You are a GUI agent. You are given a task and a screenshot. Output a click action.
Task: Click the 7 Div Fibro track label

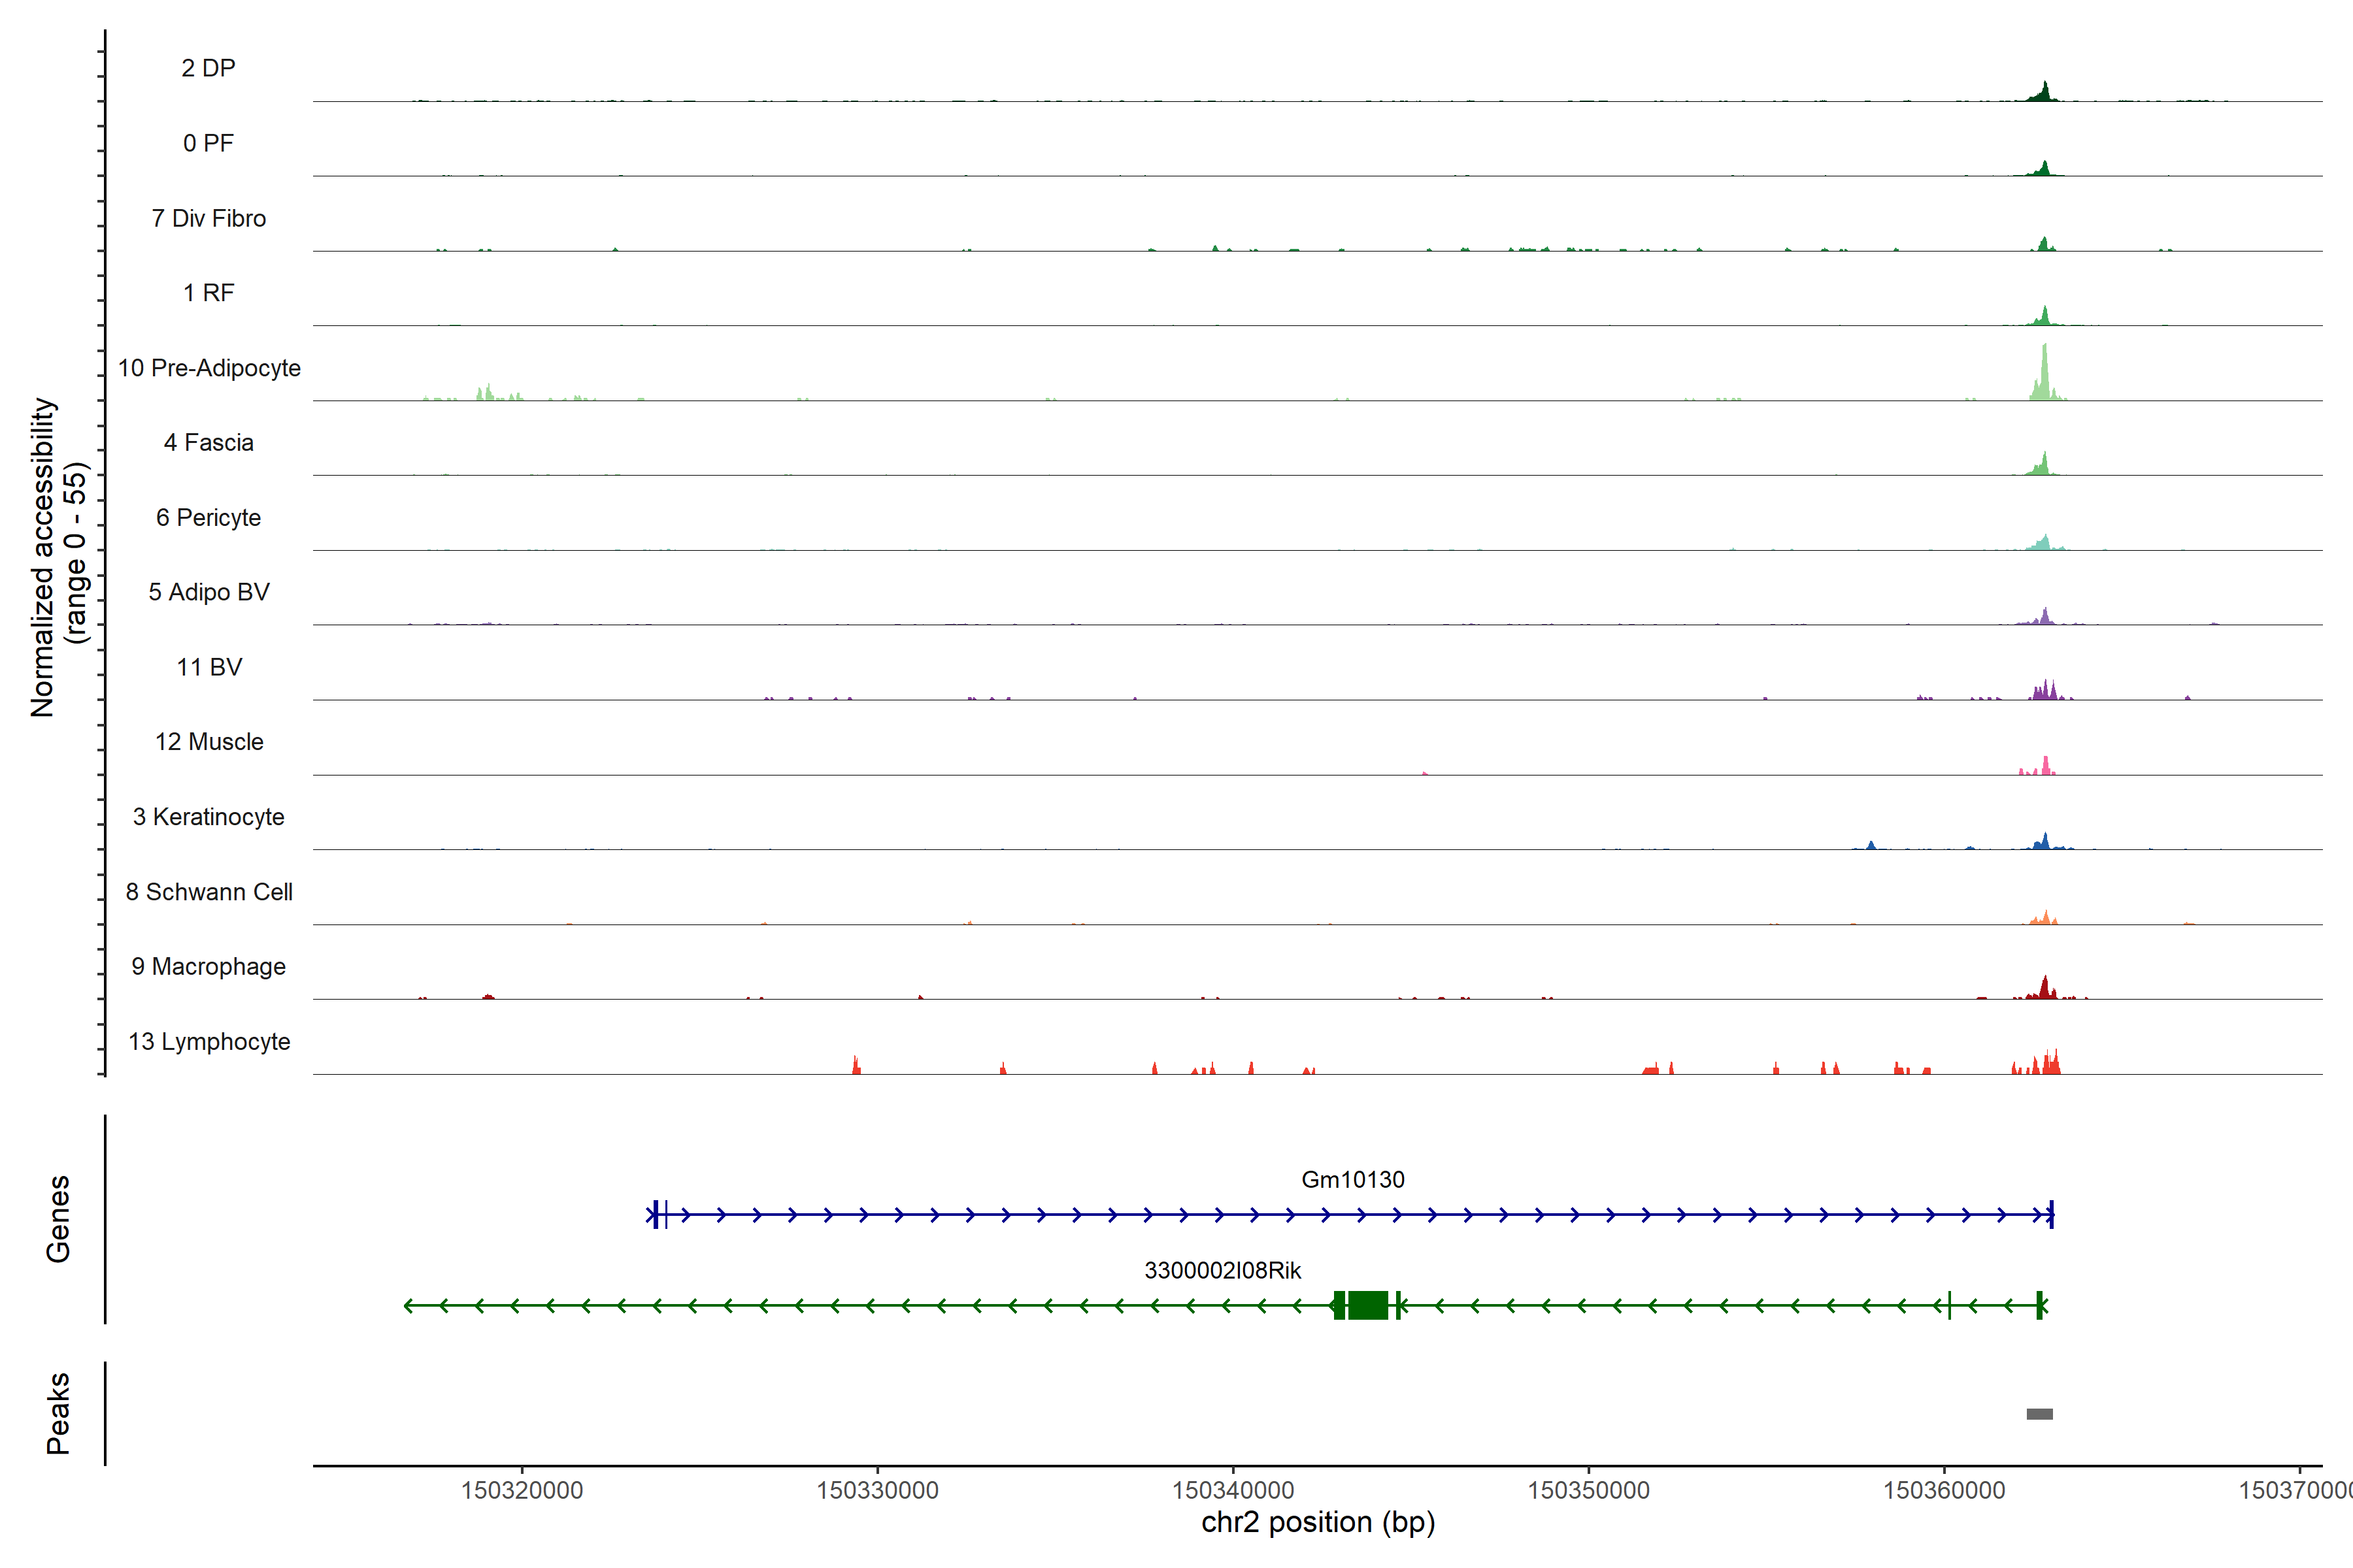point(209,218)
